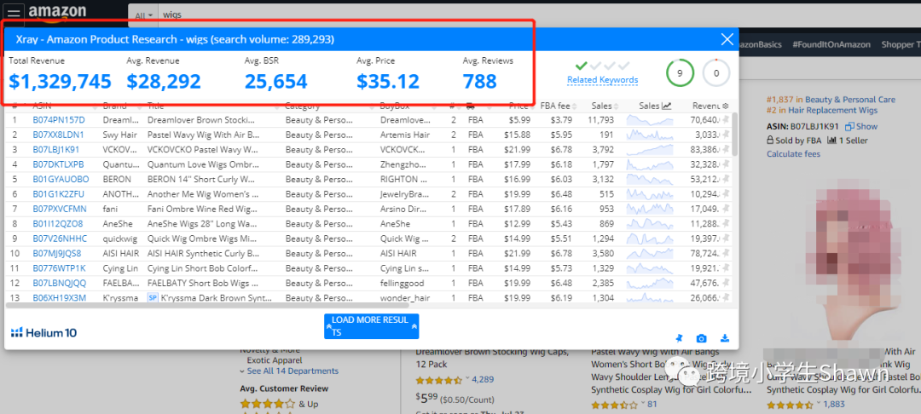The width and height of the screenshot is (921, 414).
Task: Click the Xray vertical scrollbar thumb
Action: coord(734,135)
